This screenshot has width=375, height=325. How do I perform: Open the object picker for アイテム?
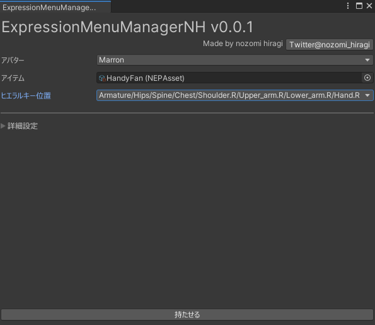[x=367, y=78]
